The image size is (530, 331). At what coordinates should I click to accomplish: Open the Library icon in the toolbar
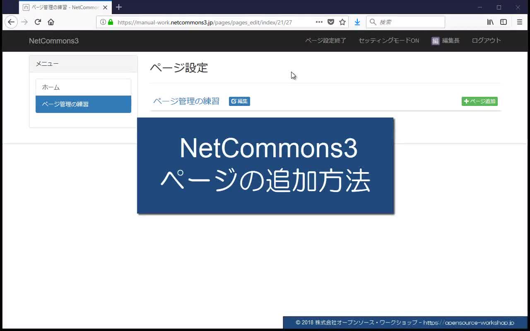[x=490, y=22]
